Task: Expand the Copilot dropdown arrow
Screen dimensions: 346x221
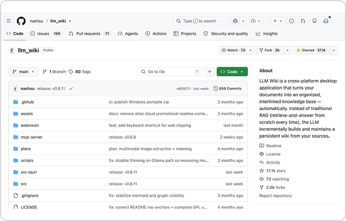Action: coord(243,21)
